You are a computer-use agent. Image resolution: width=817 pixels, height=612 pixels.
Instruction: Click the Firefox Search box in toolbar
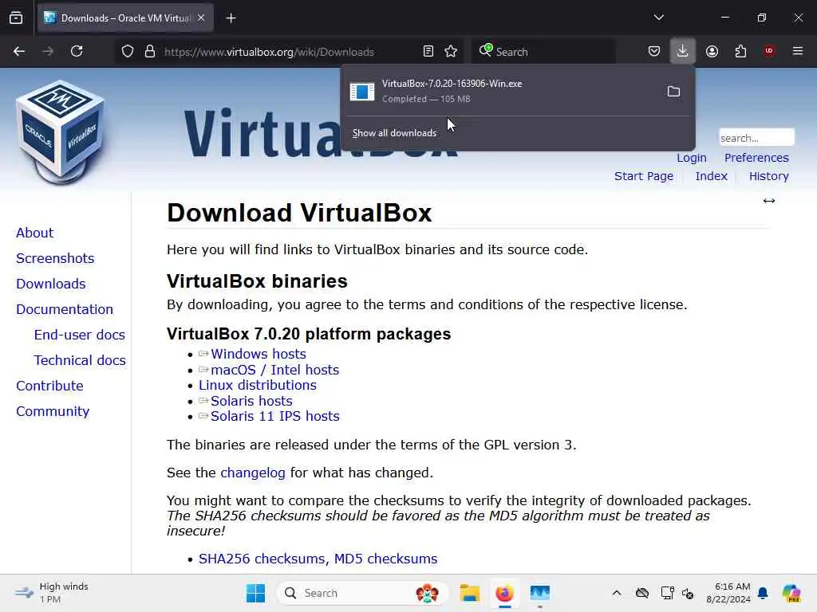(x=544, y=52)
